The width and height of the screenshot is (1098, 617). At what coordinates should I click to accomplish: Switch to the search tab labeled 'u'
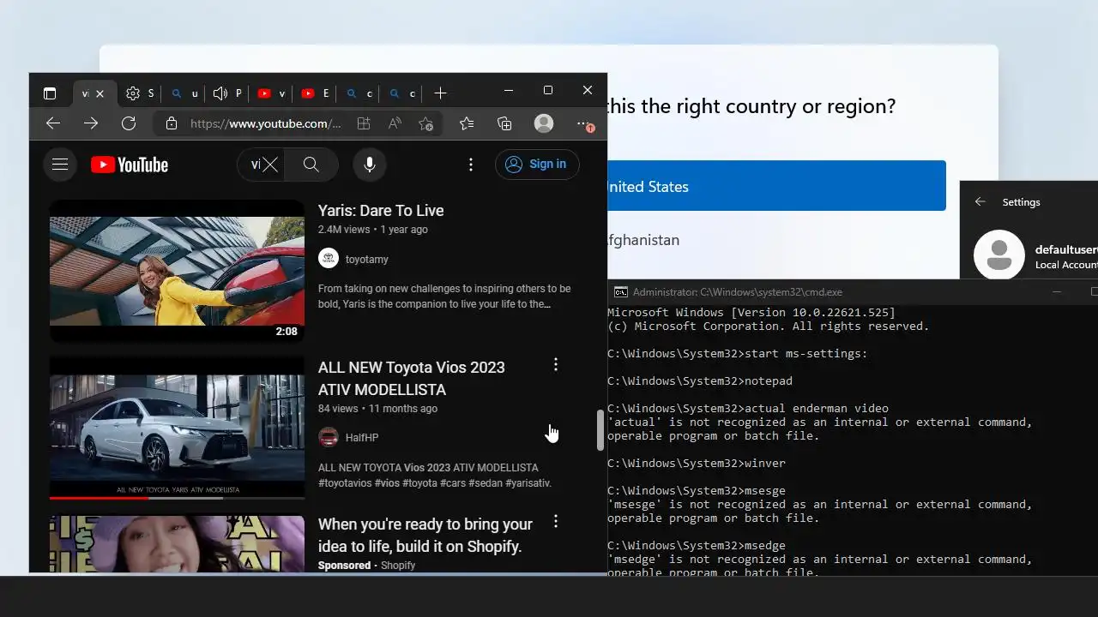(184, 93)
